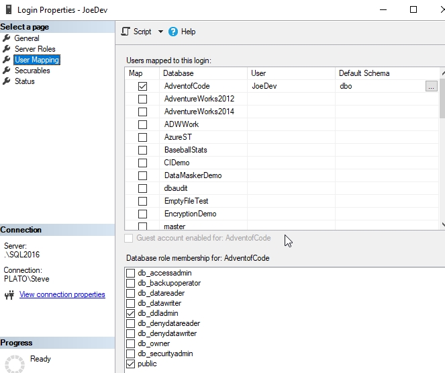The width and height of the screenshot is (445, 373).
Task: Click the Script toolbar icon
Action: (x=126, y=32)
